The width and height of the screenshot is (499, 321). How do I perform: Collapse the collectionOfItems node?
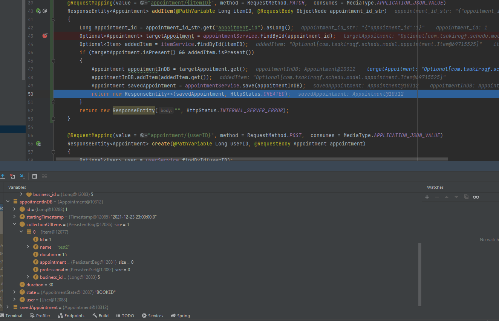point(14,225)
